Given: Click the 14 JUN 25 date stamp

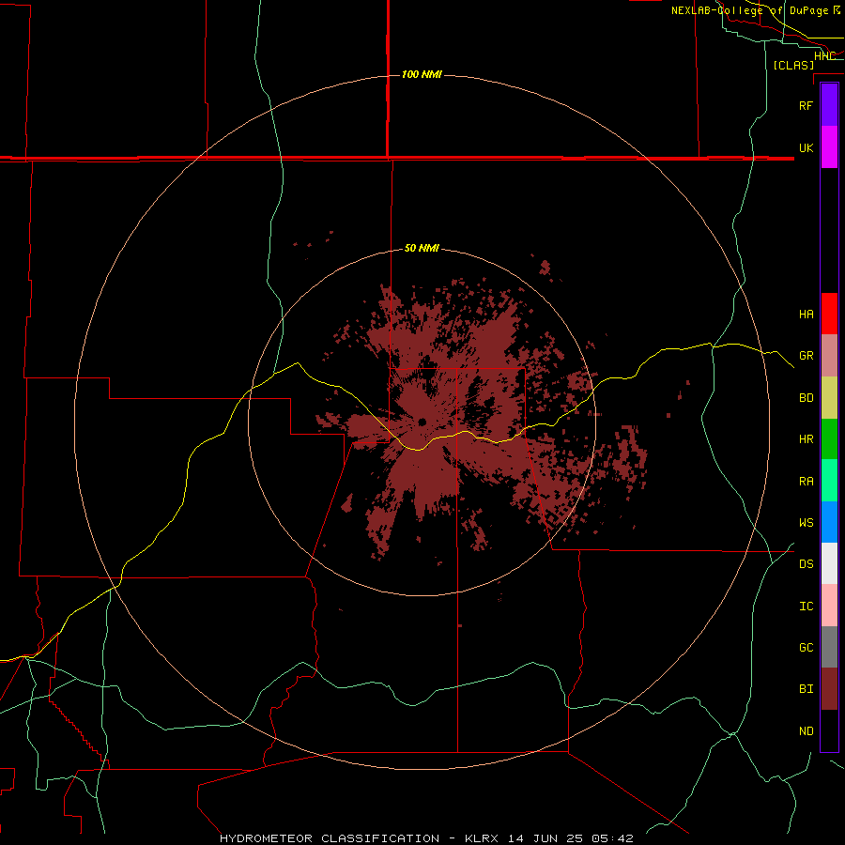Looking at the screenshot, I should (545, 838).
